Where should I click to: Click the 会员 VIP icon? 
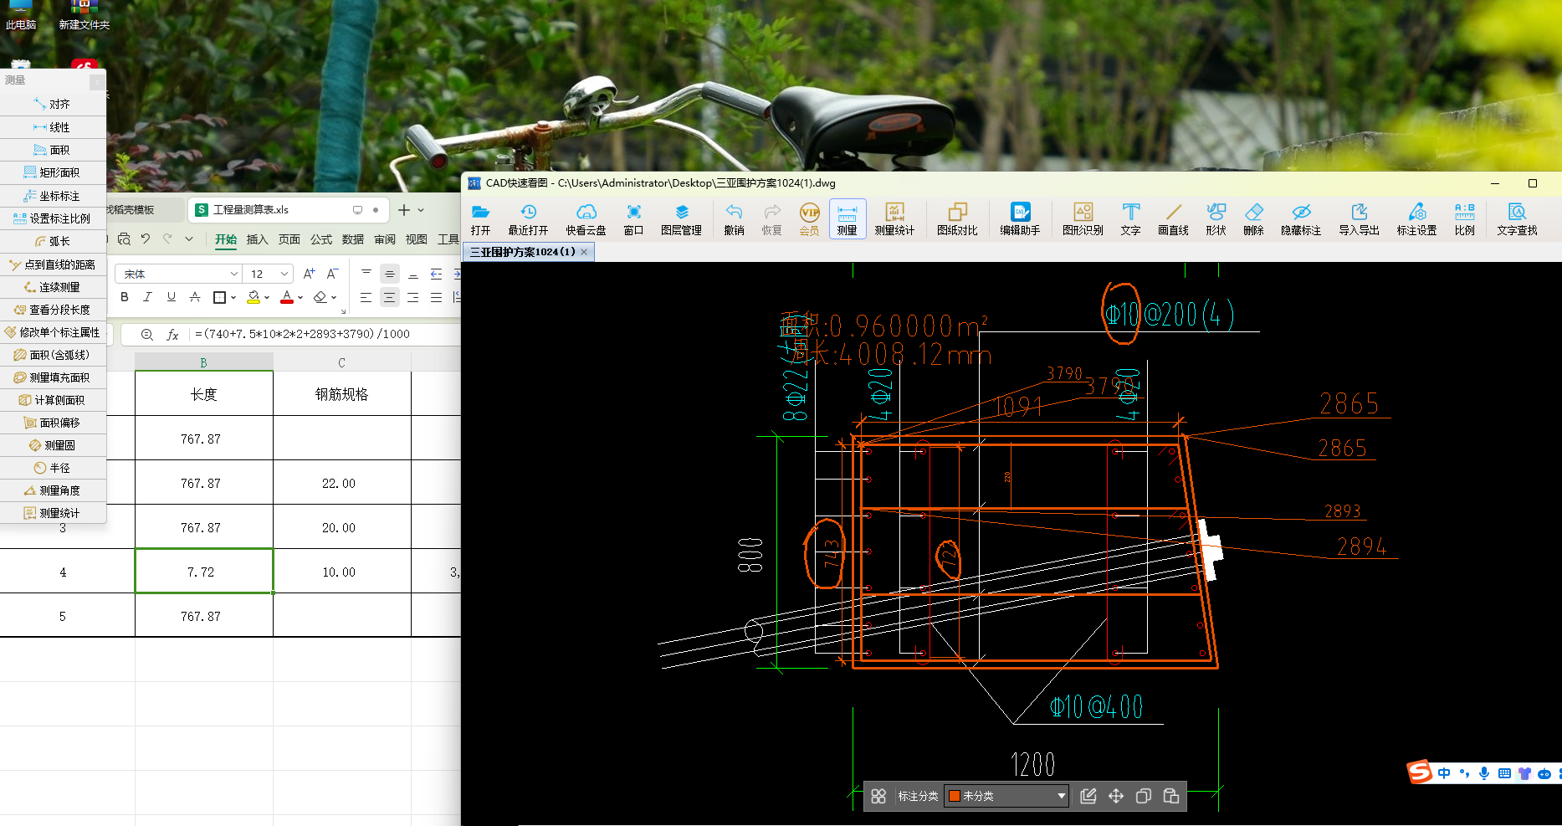[x=809, y=219]
